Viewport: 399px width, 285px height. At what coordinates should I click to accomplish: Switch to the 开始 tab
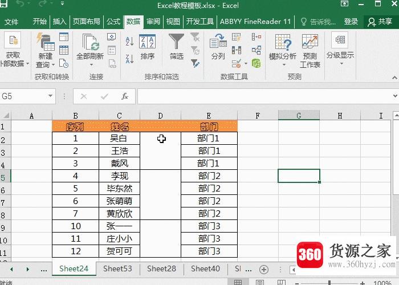pos(40,22)
